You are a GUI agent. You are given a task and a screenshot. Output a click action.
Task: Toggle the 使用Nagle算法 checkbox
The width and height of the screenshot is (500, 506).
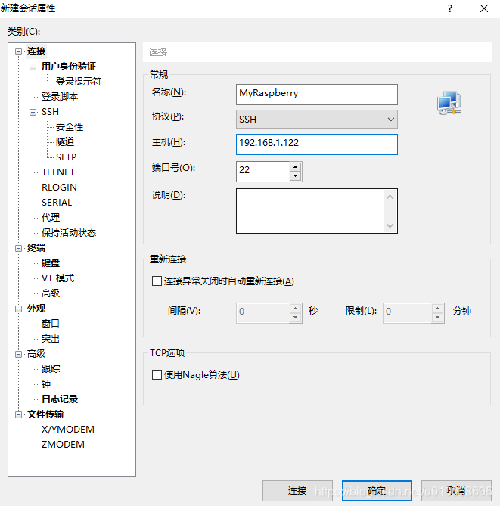(x=157, y=374)
